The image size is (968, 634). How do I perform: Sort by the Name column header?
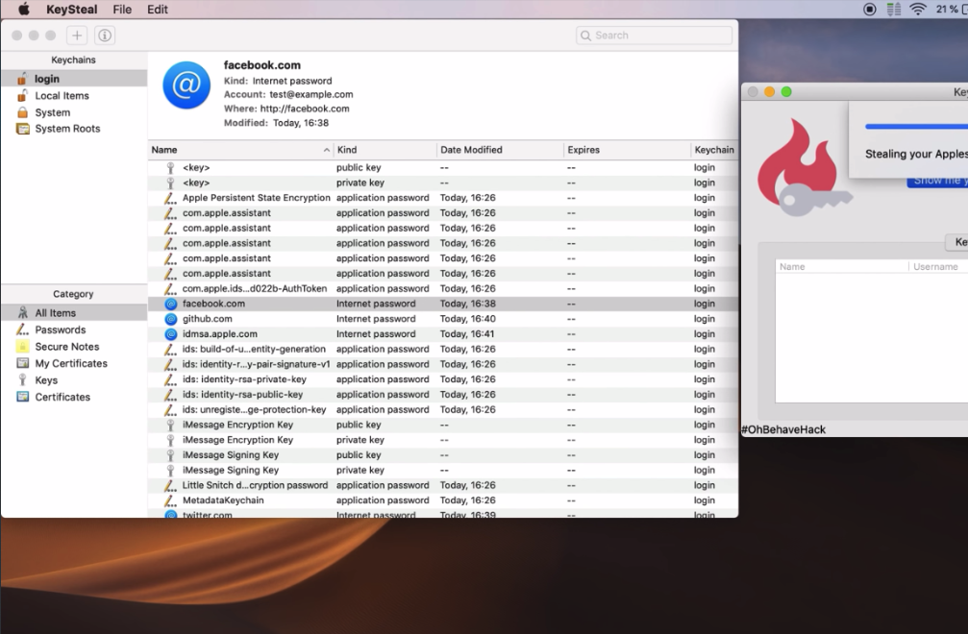tap(240, 150)
